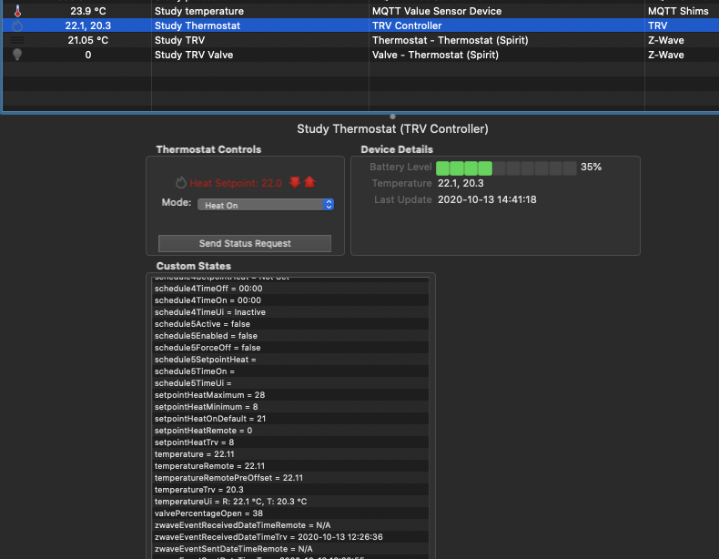Select valvePercentageOpen = 38 state row
The width and height of the screenshot is (719, 559).
pyautogui.click(x=290, y=513)
